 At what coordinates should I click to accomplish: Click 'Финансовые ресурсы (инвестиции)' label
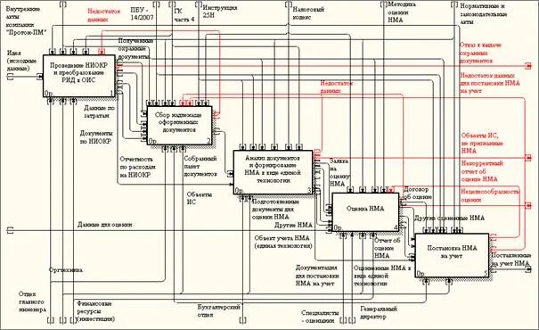[95, 311]
